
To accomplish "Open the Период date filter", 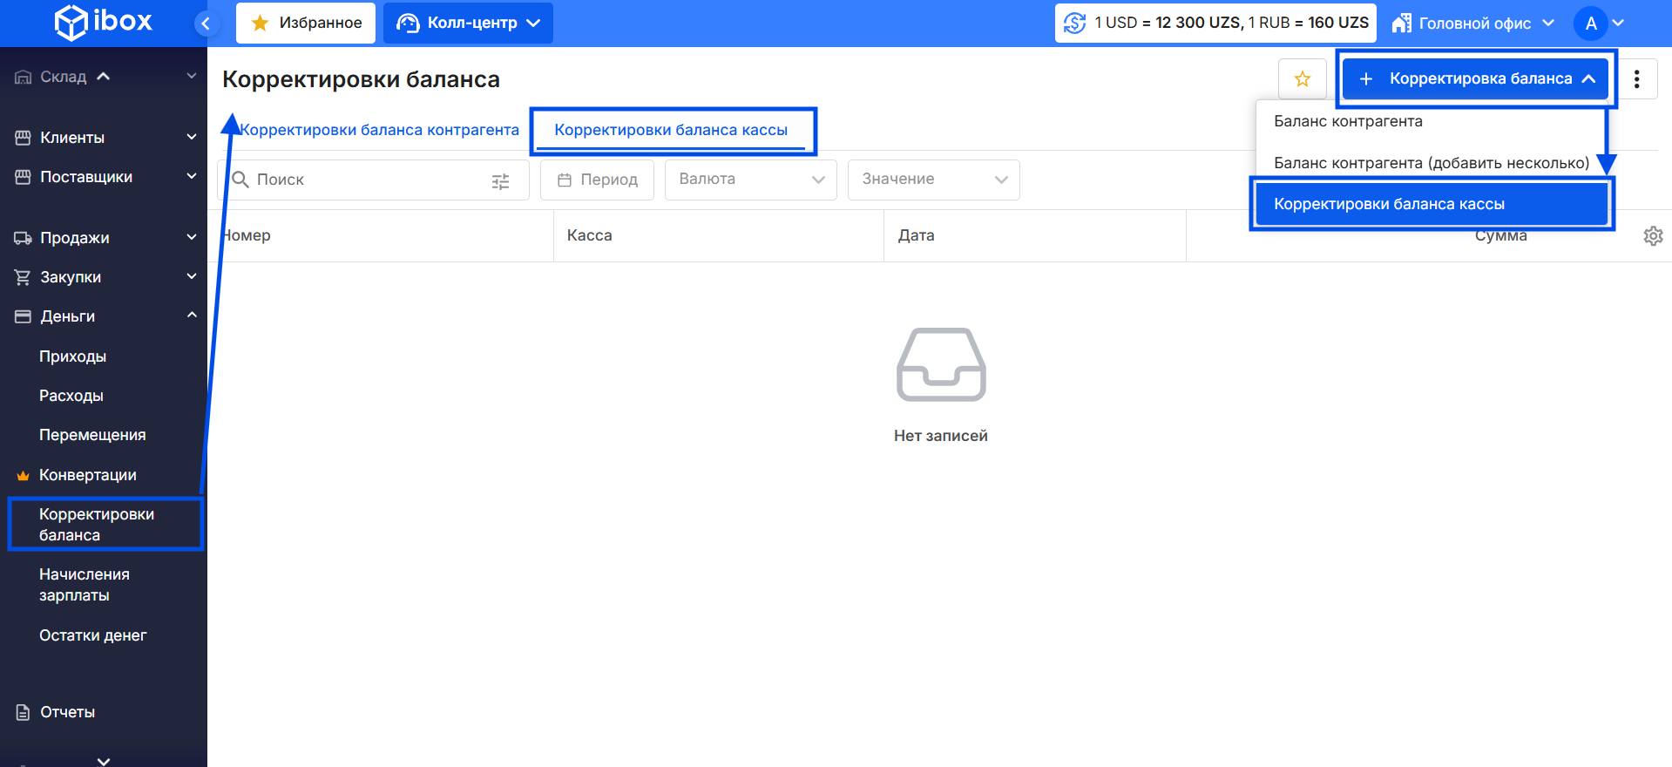I will 597,180.
